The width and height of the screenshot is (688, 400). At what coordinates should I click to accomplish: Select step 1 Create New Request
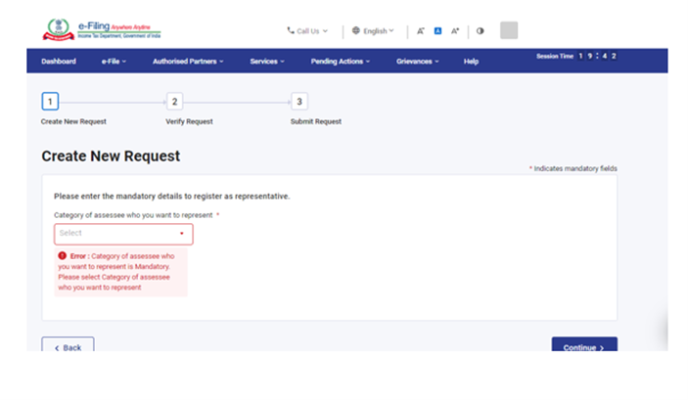[51, 101]
